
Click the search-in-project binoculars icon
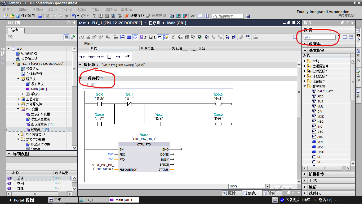point(248,16)
